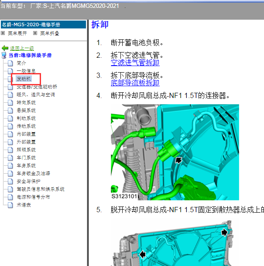Click step text 断开蓄电池负极
The width and height of the screenshot is (264, 266).
(137, 42)
